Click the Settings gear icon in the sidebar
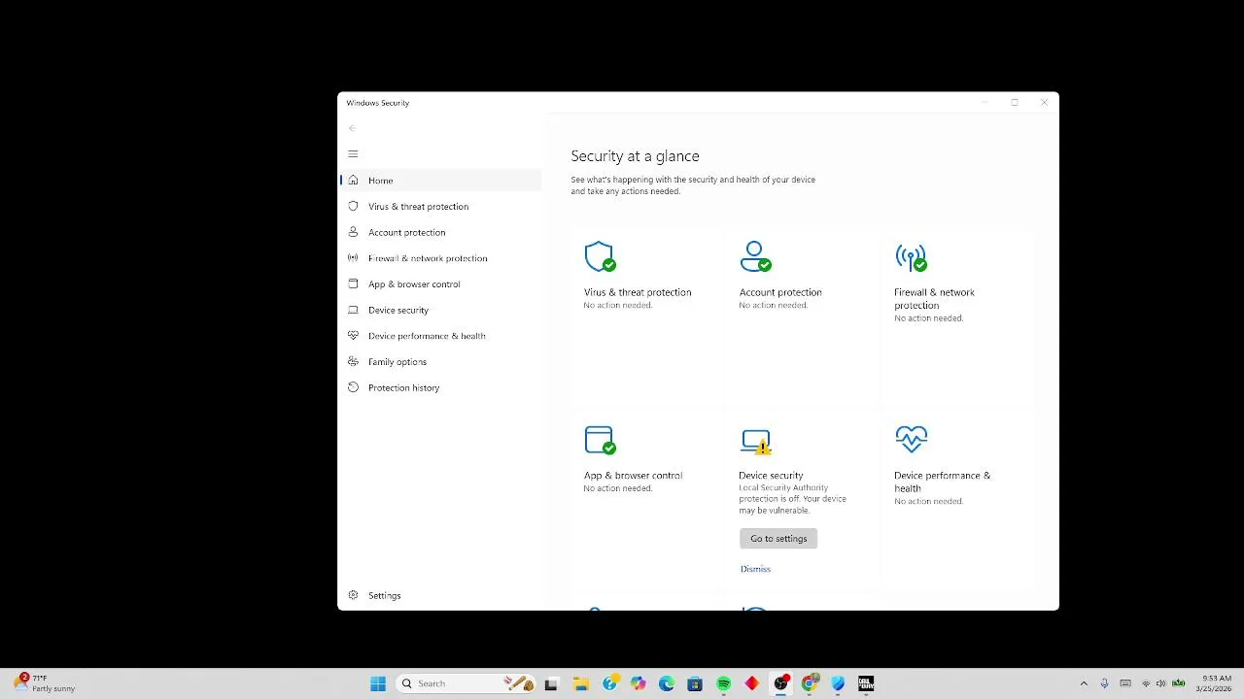Viewport: 1244px width, 699px height. pos(353,595)
